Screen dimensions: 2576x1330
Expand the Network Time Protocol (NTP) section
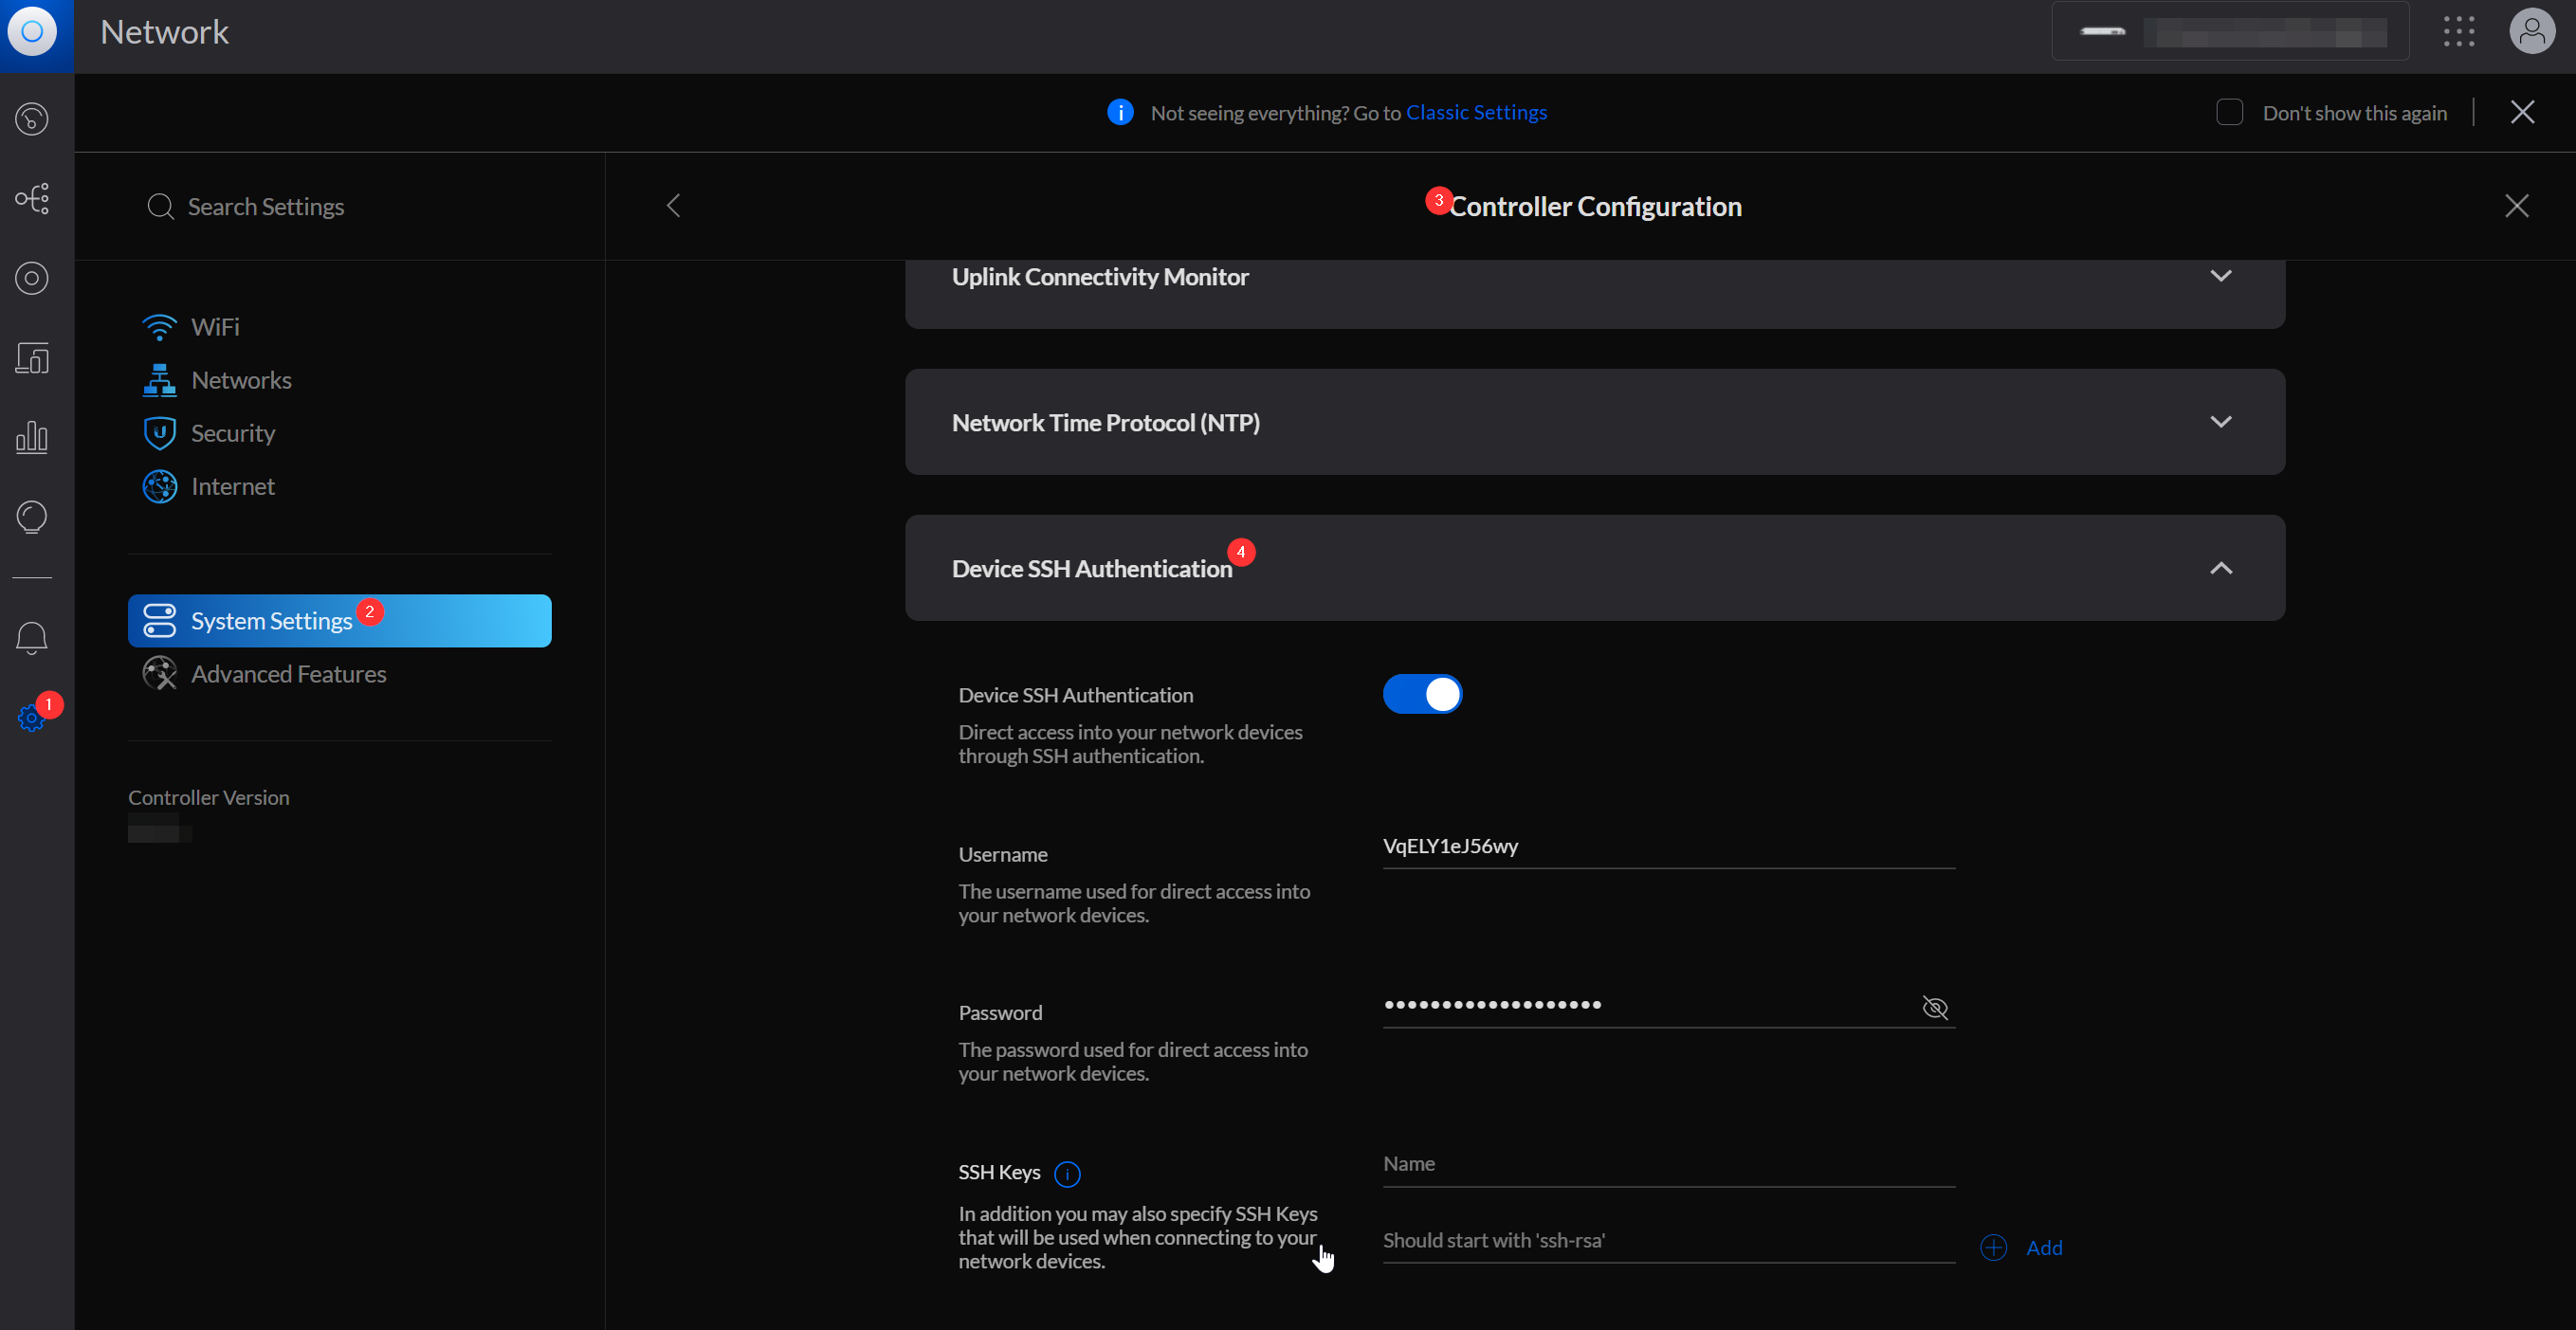(x=2220, y=422)
